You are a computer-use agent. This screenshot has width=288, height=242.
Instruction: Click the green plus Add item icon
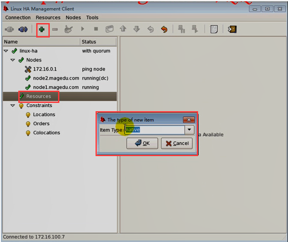coord(42,29)
